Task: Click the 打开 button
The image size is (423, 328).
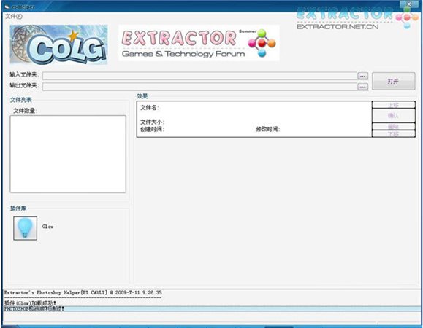Action: tap(393, 81)
